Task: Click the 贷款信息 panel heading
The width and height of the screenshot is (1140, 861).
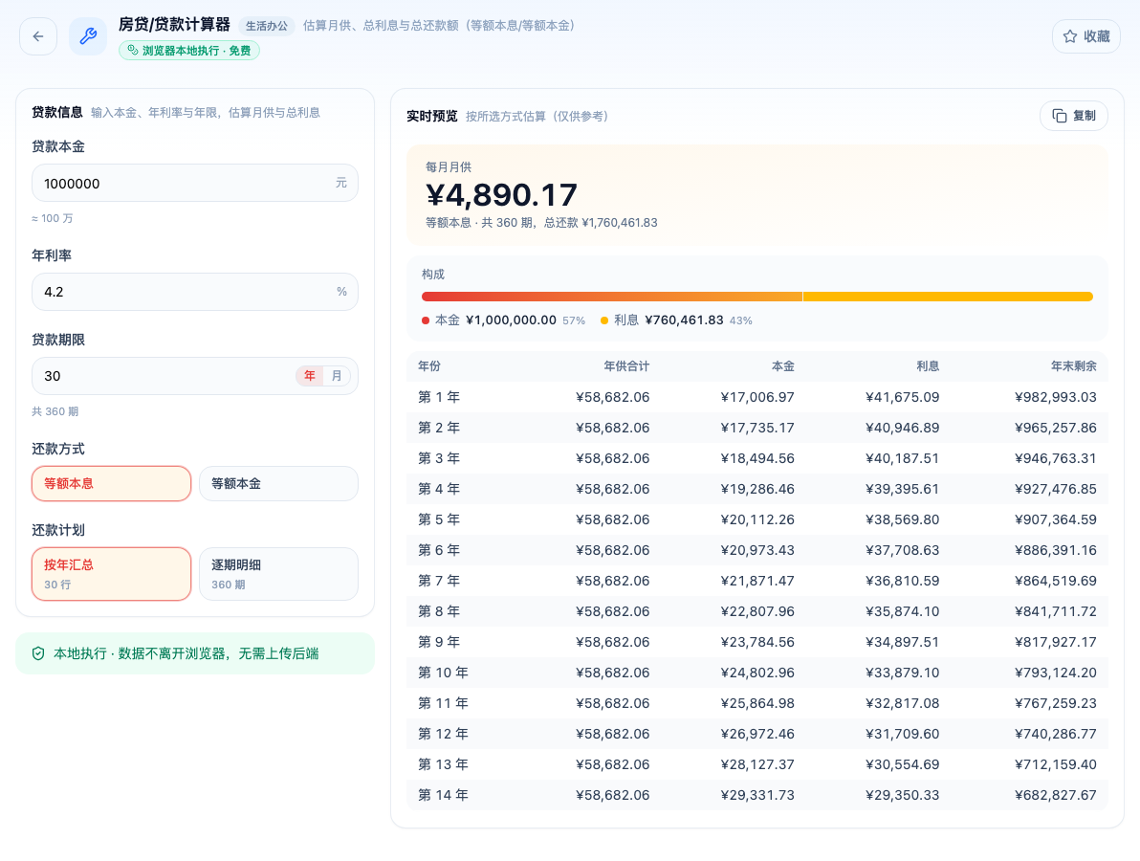Action: click(56, 112)
